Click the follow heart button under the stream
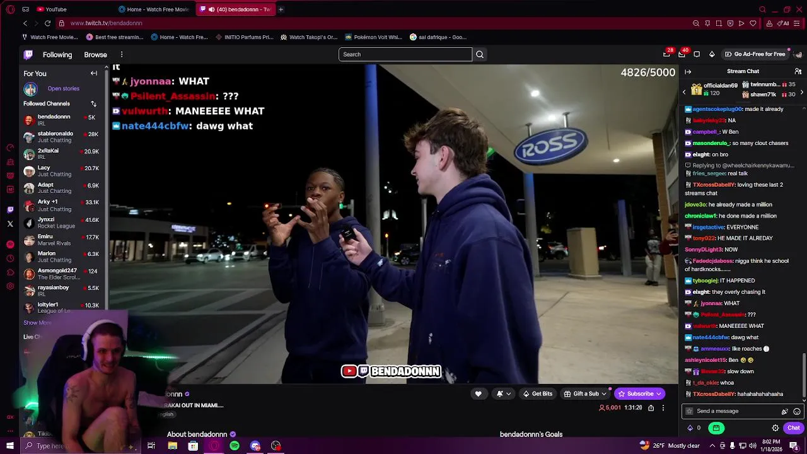 [x=479, y=393]
